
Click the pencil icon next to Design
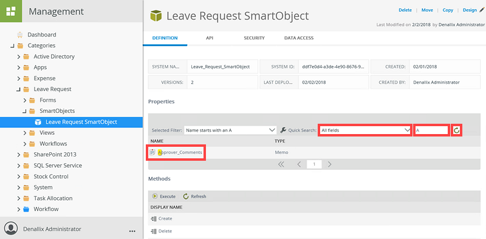pos(482,10)
